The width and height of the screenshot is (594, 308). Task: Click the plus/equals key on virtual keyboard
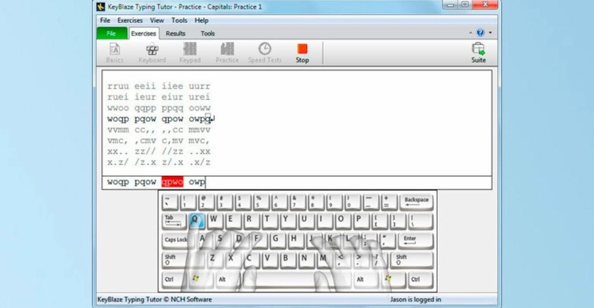(x=389, y=201)
